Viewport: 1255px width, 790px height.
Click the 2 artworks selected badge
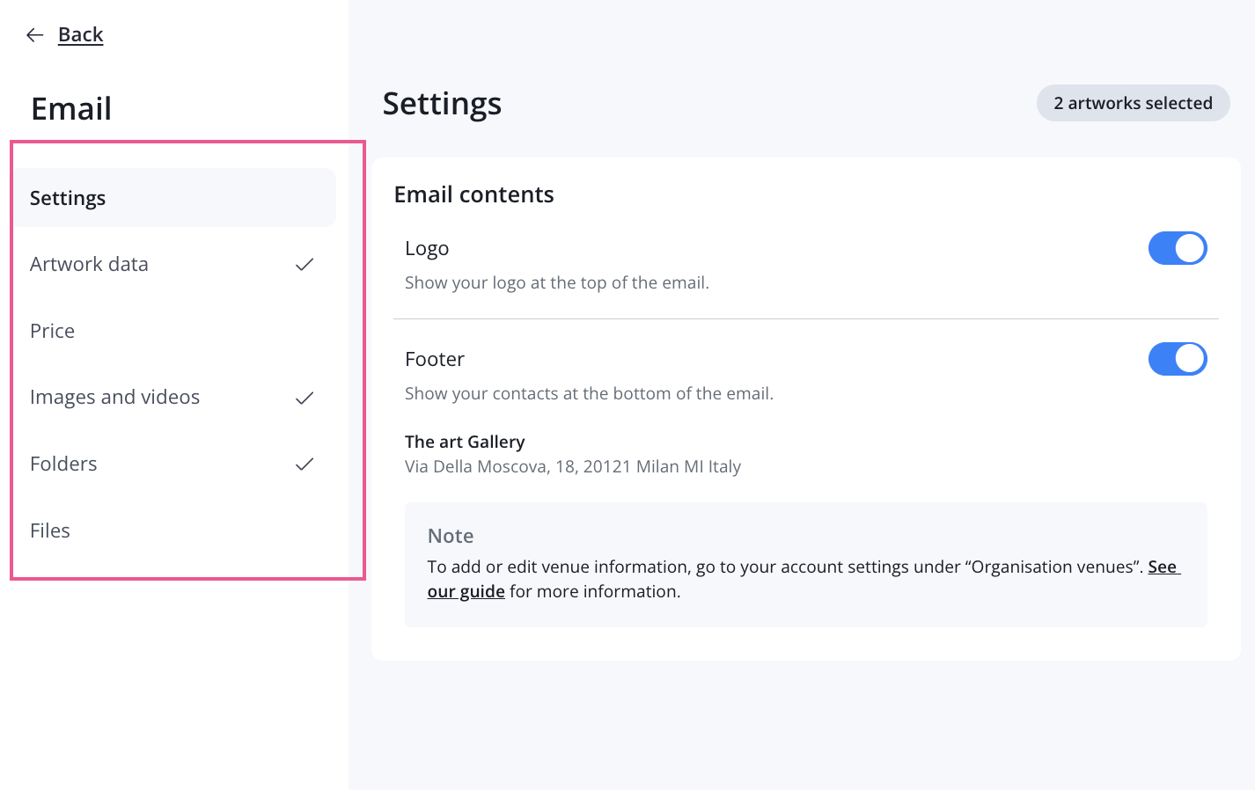1133,103
